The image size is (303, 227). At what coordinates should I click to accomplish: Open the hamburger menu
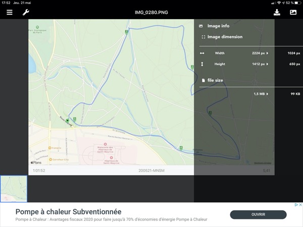(x=10, y=12)
